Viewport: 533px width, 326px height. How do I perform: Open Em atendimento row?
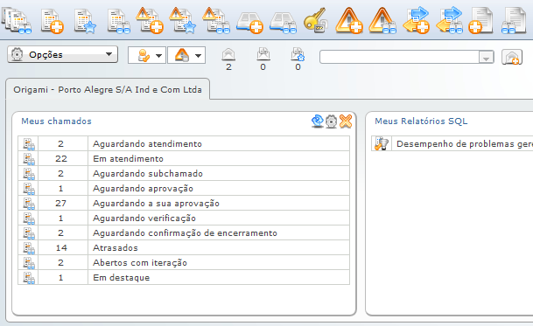tap(184, 158)
